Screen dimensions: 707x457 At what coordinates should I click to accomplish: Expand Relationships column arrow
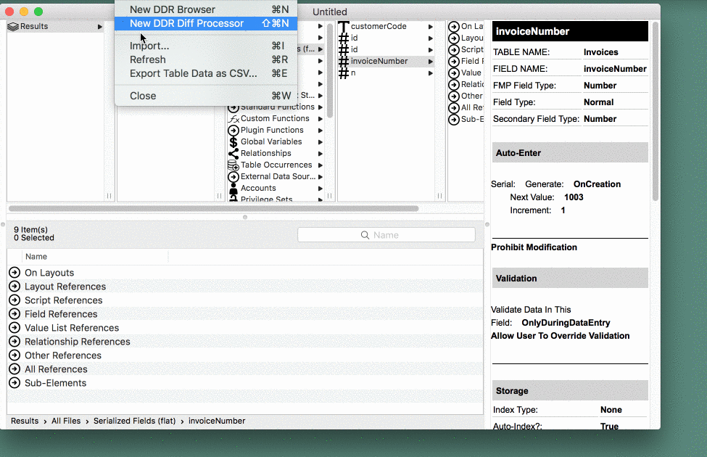coord(320,153)
